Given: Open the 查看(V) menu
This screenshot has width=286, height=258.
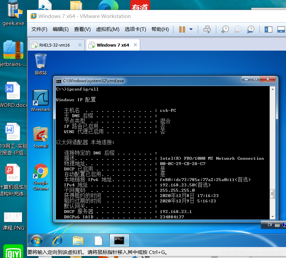Looking at the screenshot, I should point(82,29).
